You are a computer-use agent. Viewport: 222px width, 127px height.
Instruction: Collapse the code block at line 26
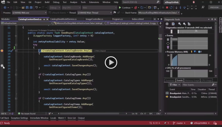click(16, 75)
